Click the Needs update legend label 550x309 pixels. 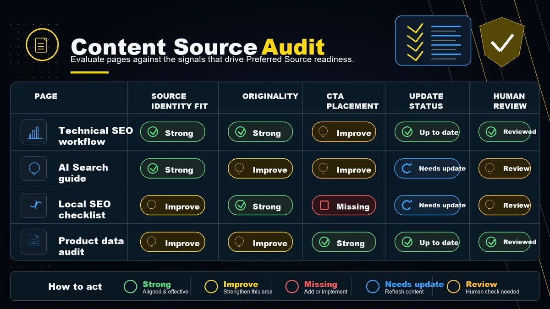coord(414,284)
